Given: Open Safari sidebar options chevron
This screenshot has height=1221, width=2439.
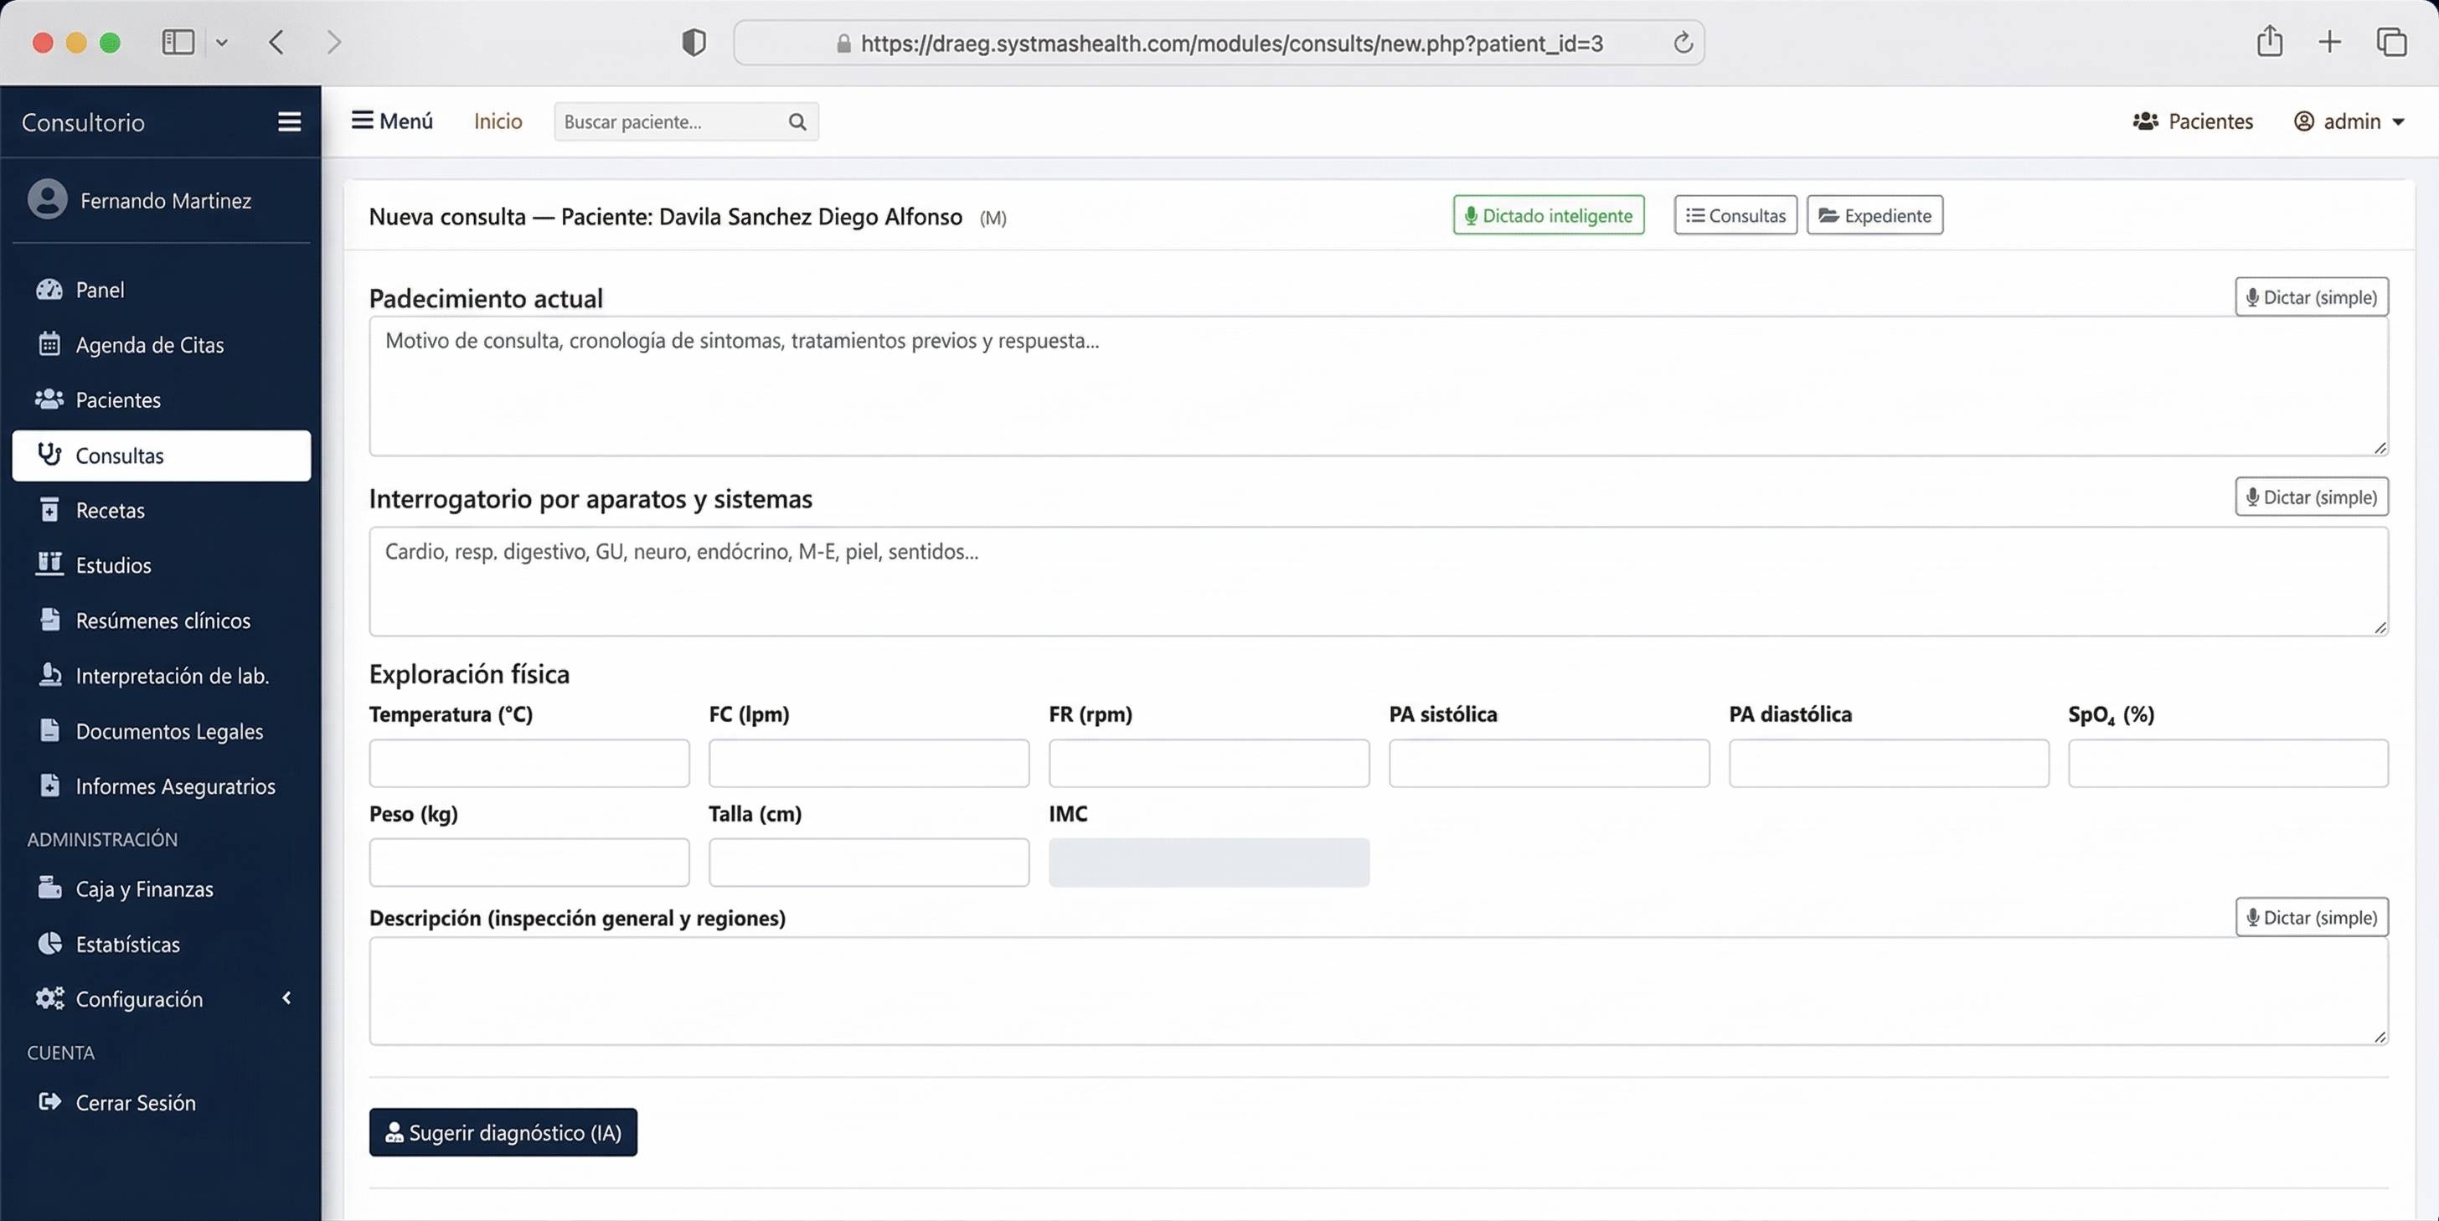Looking at the screenshot, I should tap(222, 43).
